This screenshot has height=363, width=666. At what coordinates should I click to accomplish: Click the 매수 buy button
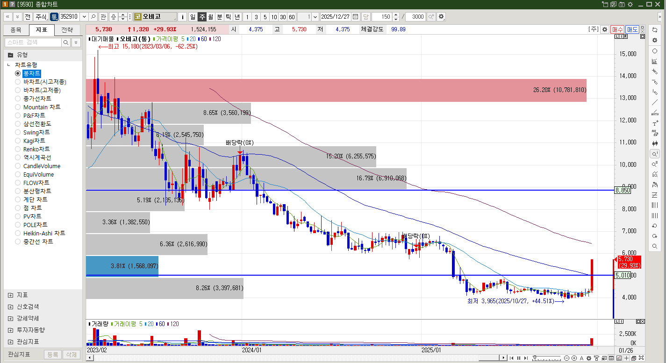tap(617, 29)
